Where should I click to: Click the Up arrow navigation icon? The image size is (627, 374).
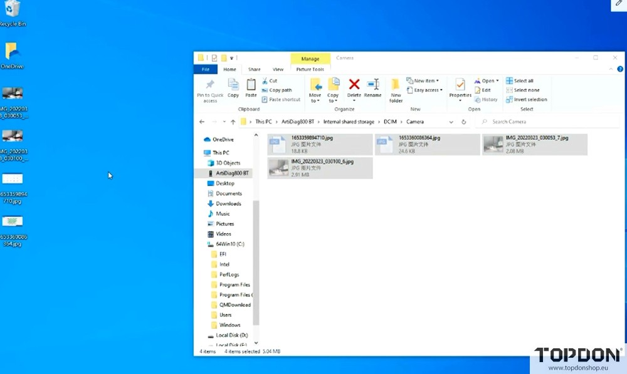[233, 122]
